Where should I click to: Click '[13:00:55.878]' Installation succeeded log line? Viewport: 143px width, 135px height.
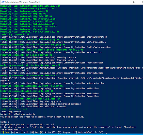point(33,107)
